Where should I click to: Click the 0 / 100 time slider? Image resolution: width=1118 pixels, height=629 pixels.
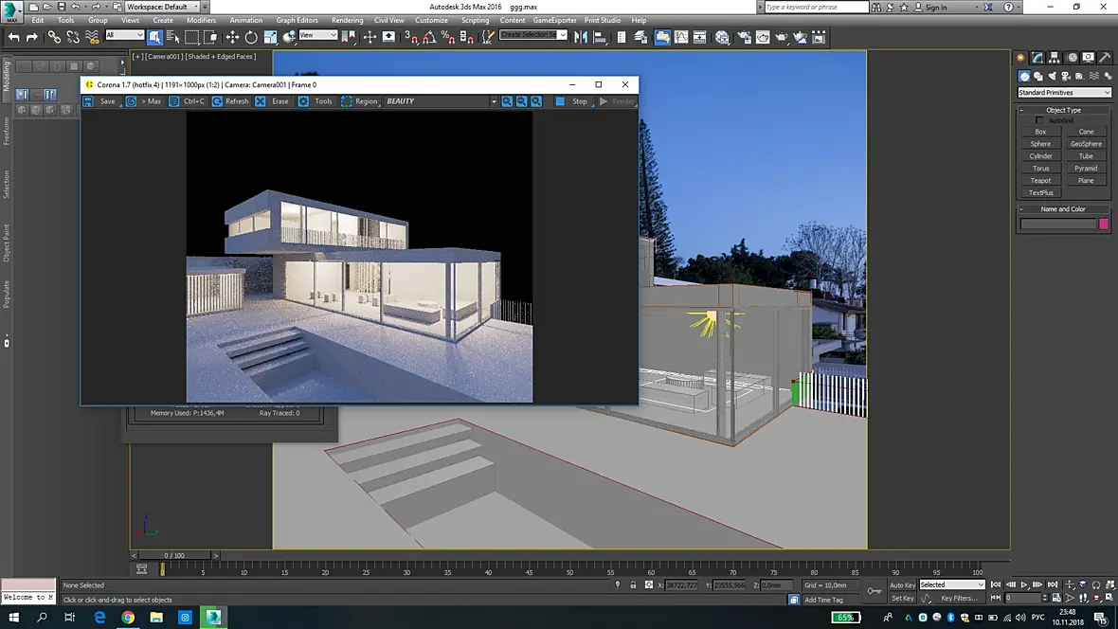coord(174,555)
